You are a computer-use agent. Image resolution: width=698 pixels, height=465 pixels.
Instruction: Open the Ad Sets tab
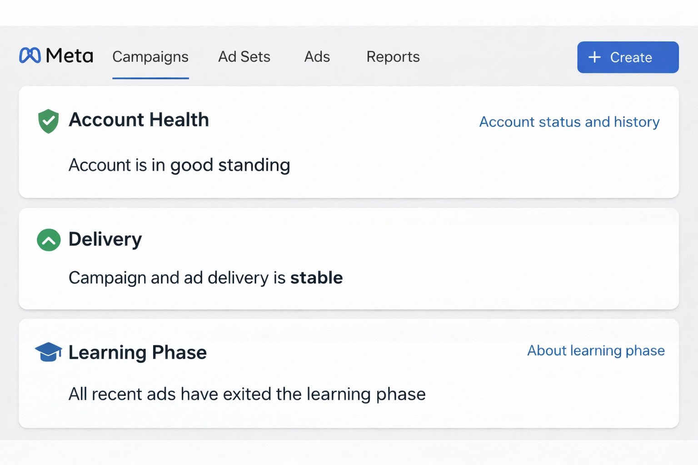[x=244, y=57]
